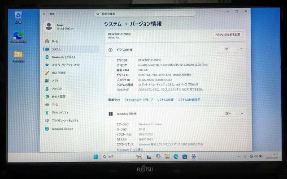Collapse the Windows の仕様 section
This screenshot has width=287, height=179.
242,114
